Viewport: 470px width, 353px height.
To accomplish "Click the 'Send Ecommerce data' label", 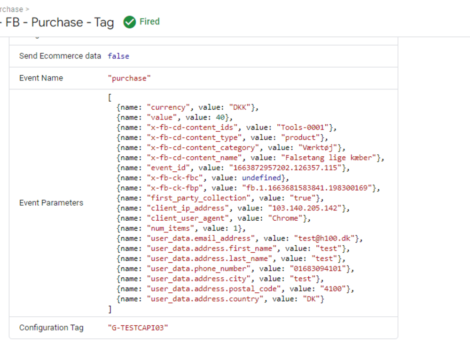I will [60, 56].
